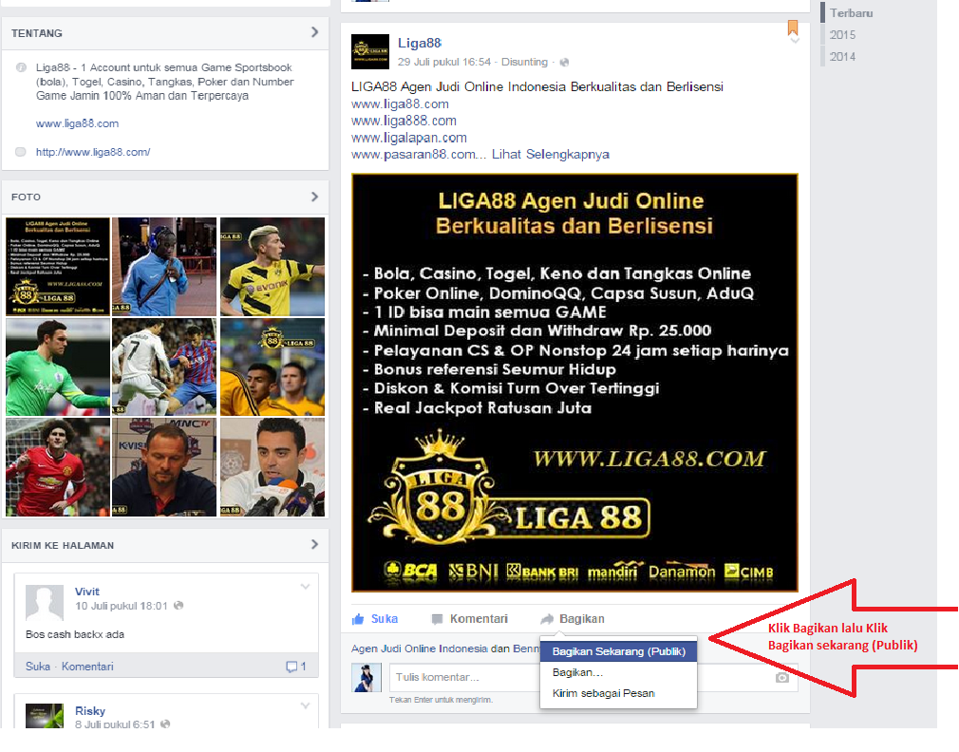Screen dimensions: 959x752
Task: Click Lihat Selengkapnya to expand post
Action: (x=551, y=154)
